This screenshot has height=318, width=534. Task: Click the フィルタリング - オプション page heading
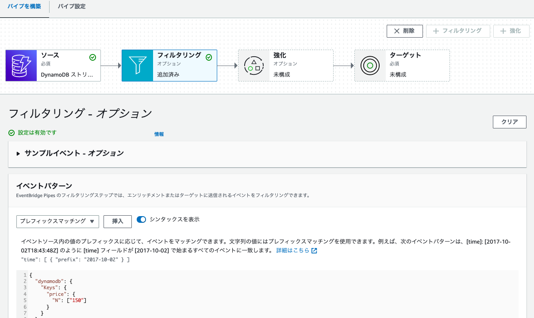point(81,113)
